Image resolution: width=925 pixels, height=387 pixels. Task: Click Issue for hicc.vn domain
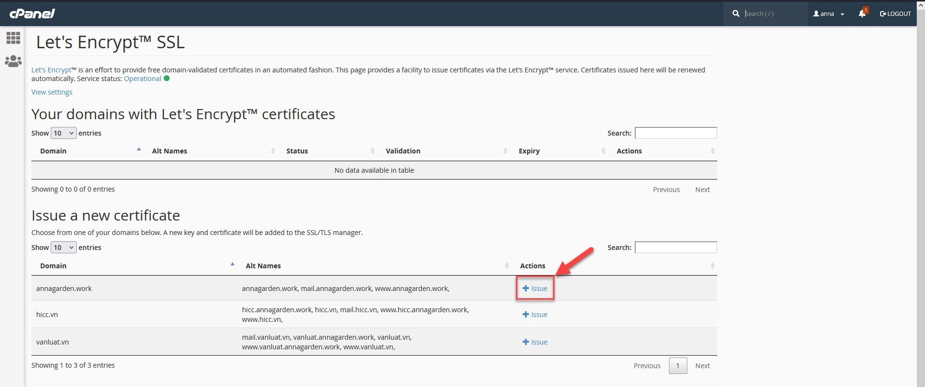[x=535, y=315]
